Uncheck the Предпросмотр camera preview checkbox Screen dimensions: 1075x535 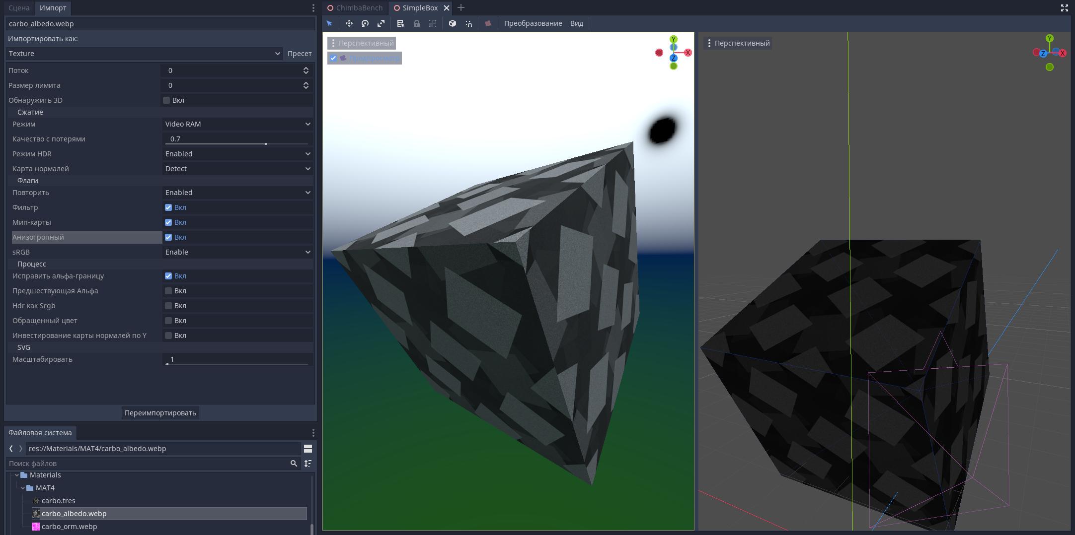point(333,58)
